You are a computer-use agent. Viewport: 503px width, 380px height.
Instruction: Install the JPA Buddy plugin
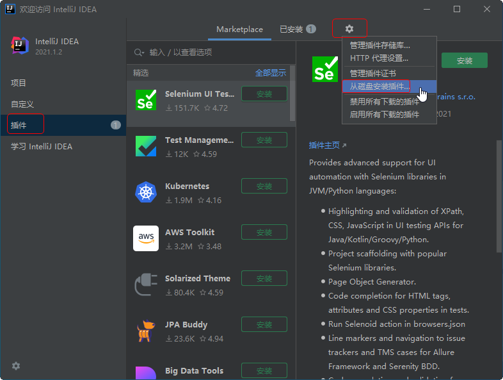click(264, 324)
